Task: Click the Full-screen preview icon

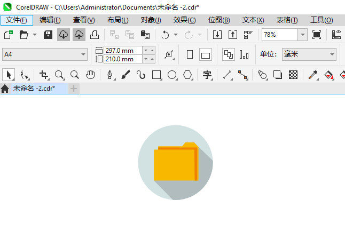Action: click(316, 35)
